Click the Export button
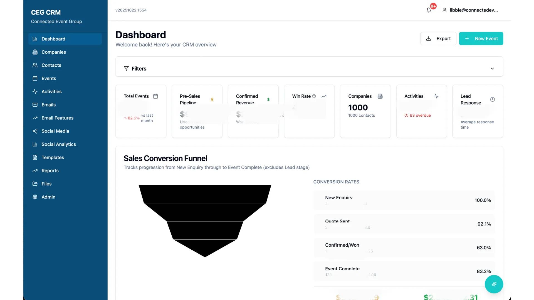Image resolution: width=534 pixels, height=300 pixels. (x=438, y=39)
